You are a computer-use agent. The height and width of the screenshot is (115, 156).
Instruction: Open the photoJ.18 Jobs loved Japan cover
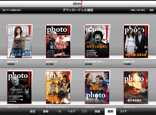58,41
